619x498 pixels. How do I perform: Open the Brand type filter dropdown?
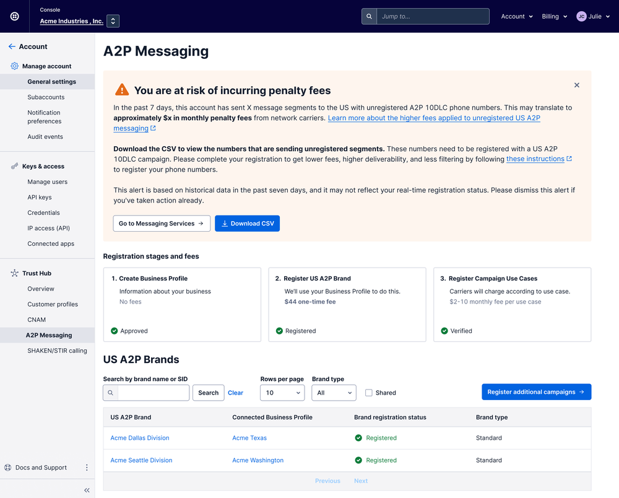click(334, 393)
